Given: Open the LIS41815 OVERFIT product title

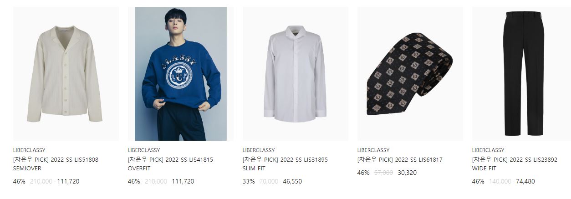Looking at the screenshot, I should pos(170,164).
